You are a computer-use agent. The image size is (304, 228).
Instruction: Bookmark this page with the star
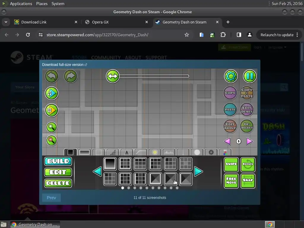click(x=187, y=35)
